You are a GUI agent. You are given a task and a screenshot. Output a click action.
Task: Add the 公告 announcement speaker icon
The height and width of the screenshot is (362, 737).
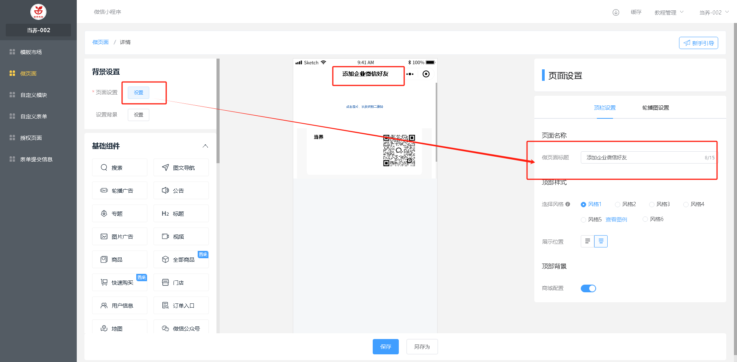pyautogui.click(x=165, y=190)
